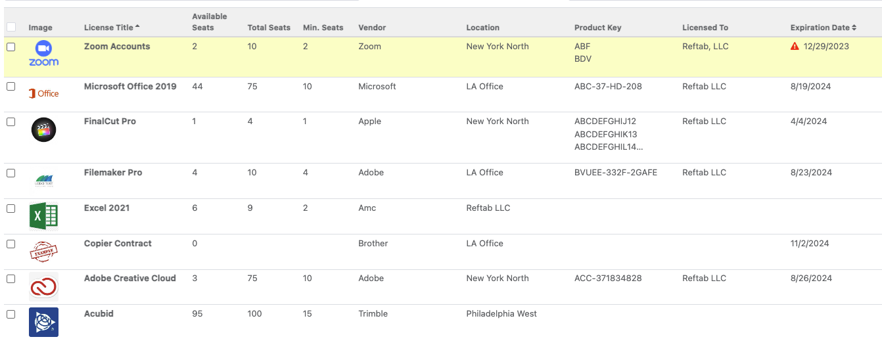
Task: Click product key ABC-37-HD-208
Action: [x=608, y=87]
